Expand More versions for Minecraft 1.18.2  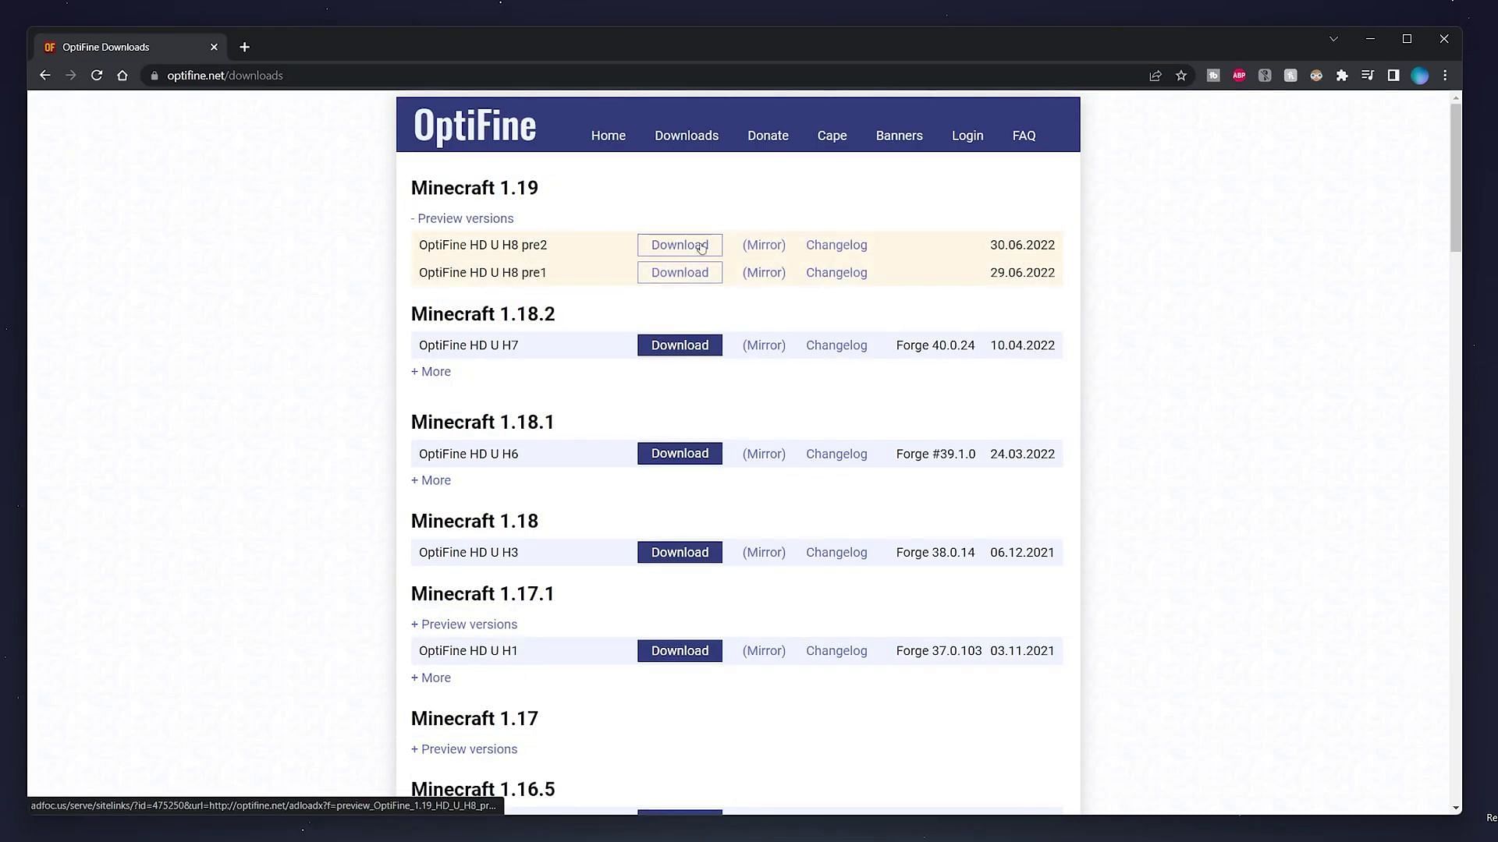pos(430,371)
